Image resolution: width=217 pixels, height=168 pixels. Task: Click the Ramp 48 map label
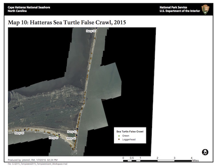pos(19,133)
